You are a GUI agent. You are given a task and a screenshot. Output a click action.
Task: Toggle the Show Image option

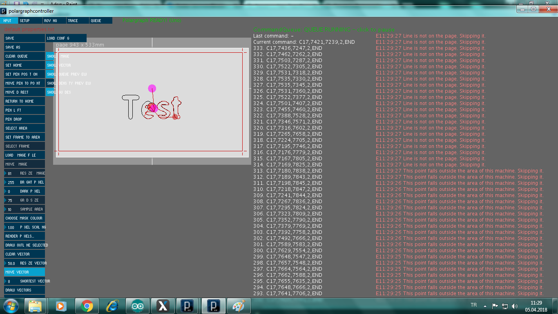point(58,56)
